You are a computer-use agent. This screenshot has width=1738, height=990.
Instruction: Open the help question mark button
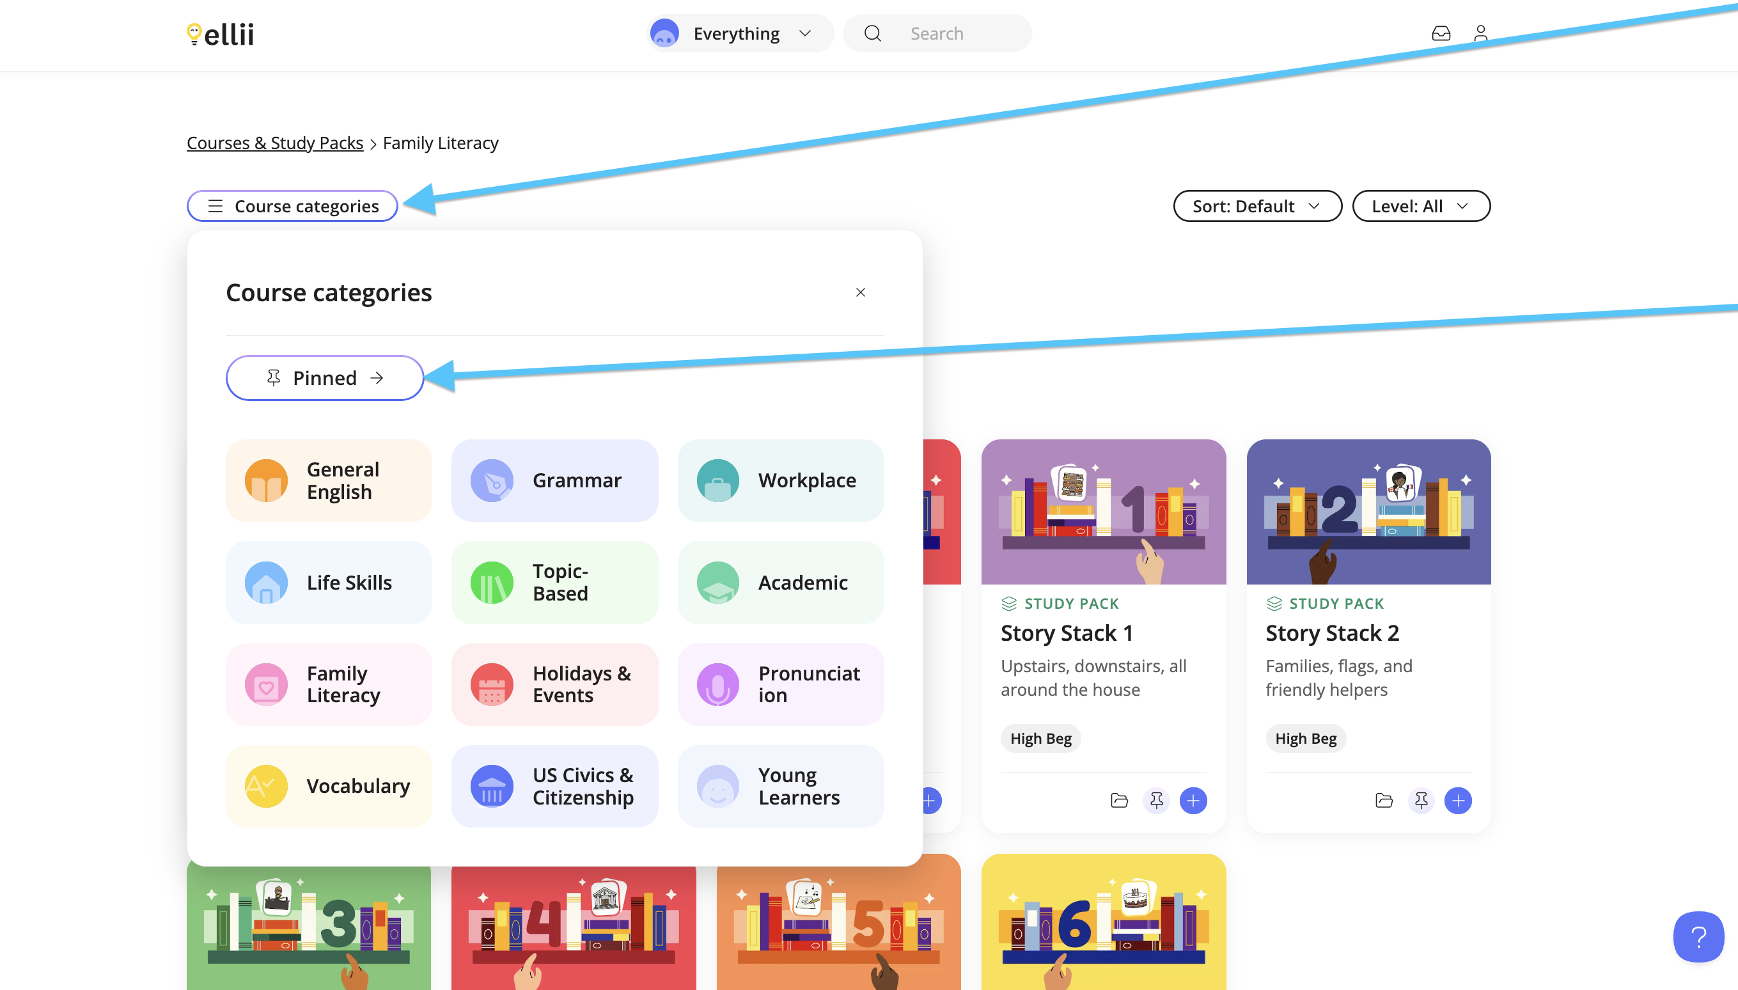pos(1698,936)
